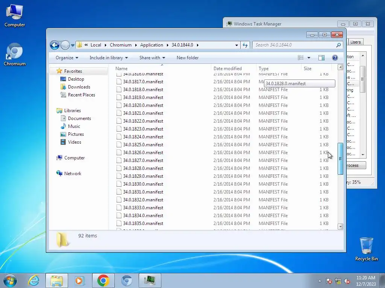
Task: Click Local in the address breadcrumb
Action: coord(96,45)
